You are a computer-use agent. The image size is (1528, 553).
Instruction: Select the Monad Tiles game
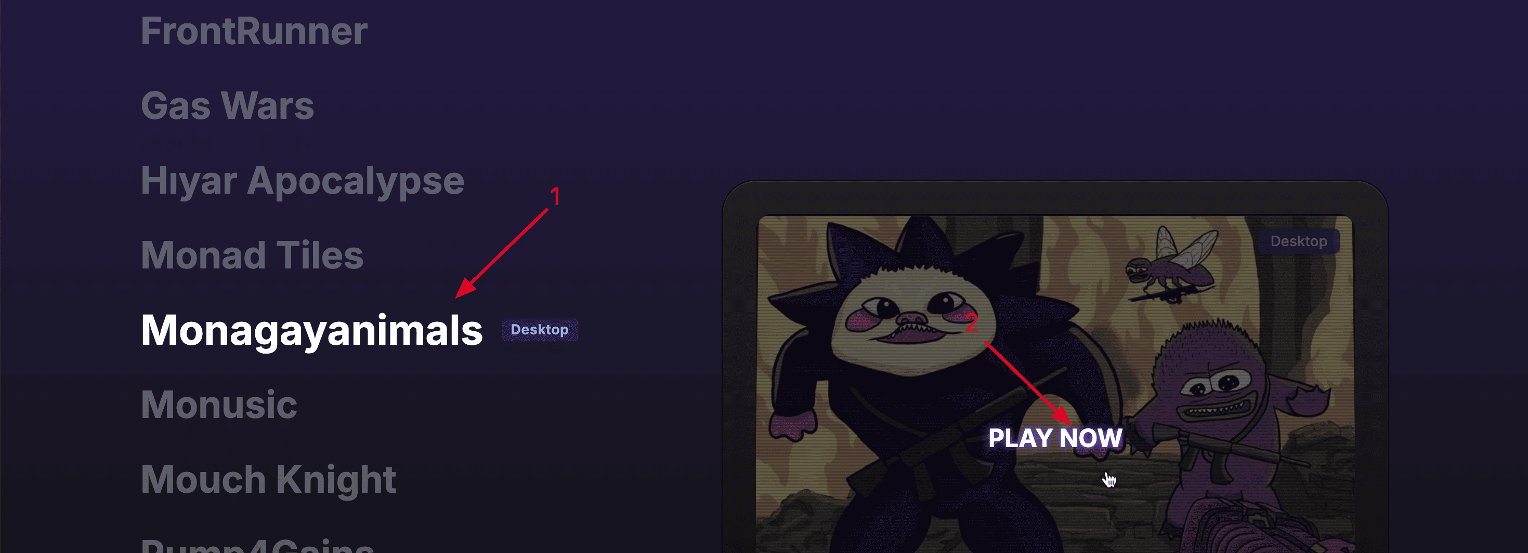coord(252,255)
